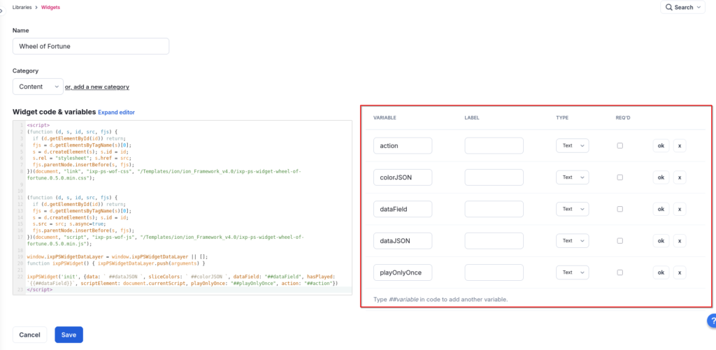Go to Libraries in the breadcrumb

point(26,7)
